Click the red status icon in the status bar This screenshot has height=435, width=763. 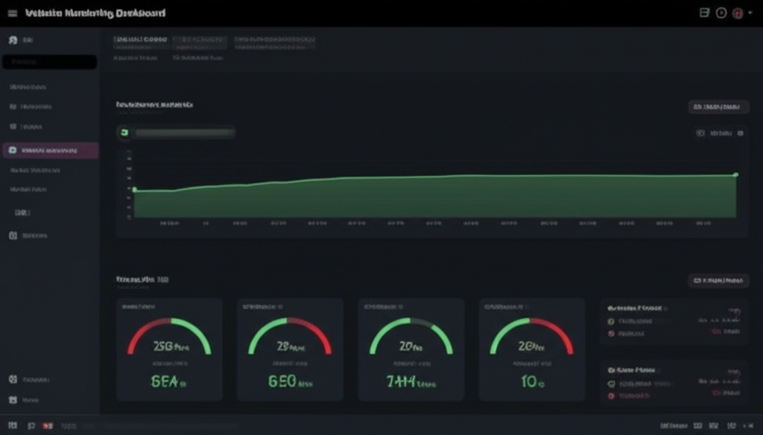coord(45,425)
